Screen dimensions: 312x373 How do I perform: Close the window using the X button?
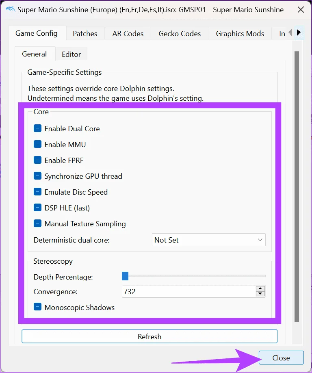click(301, 10)
